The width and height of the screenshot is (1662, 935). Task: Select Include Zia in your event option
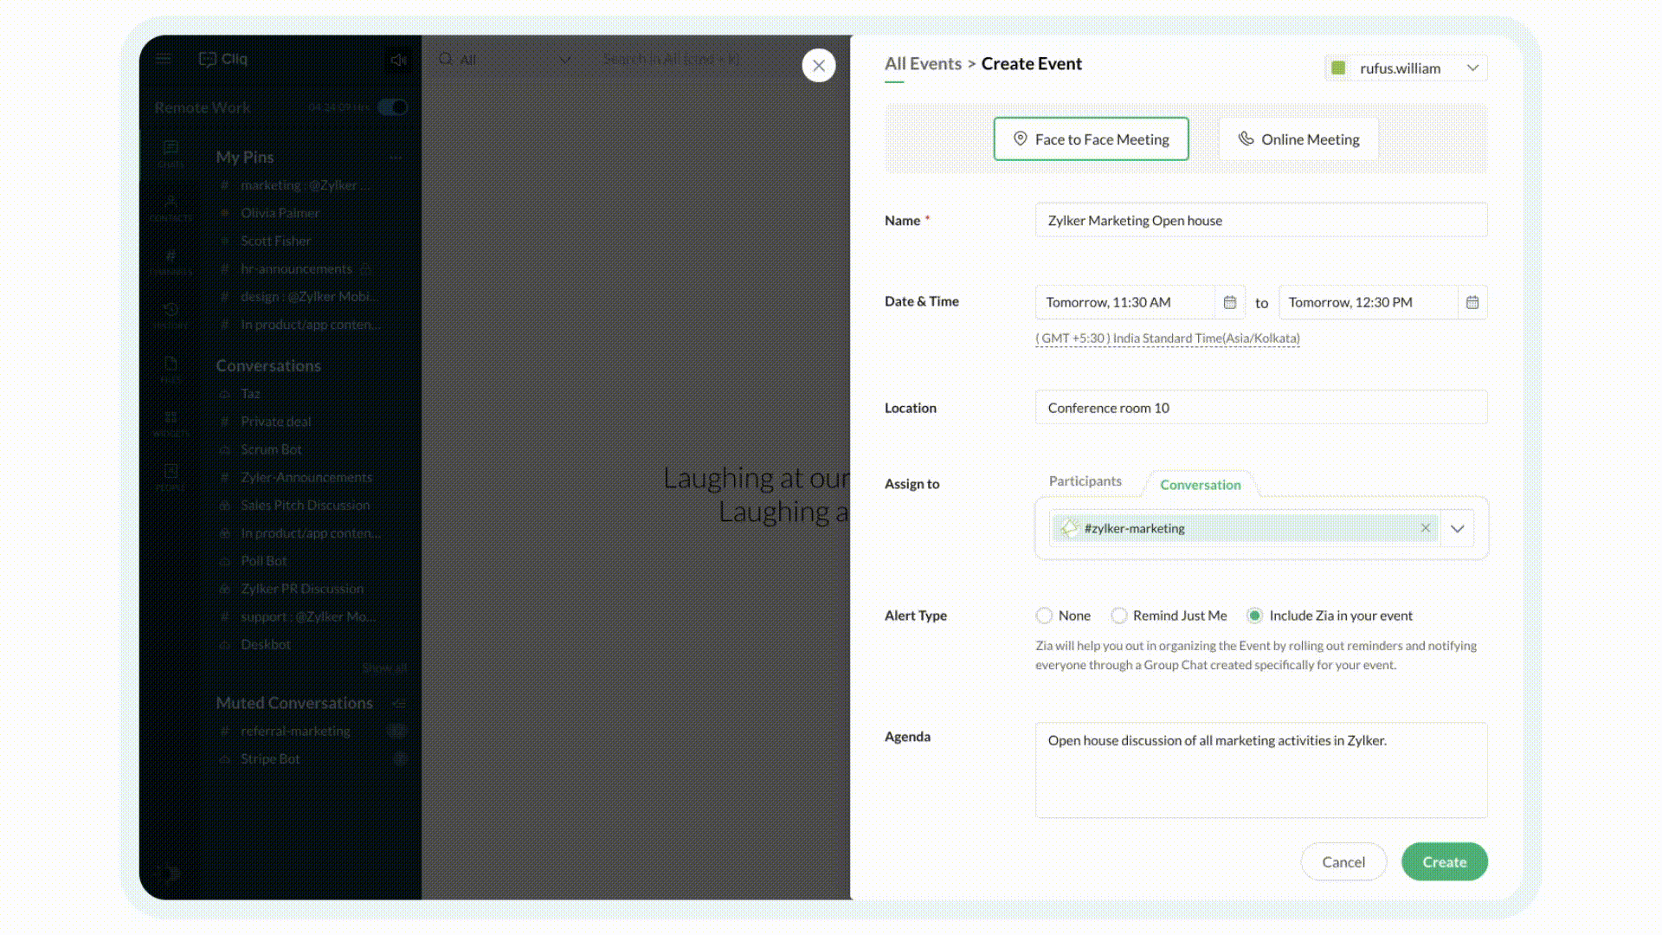tap(1254, 616)
